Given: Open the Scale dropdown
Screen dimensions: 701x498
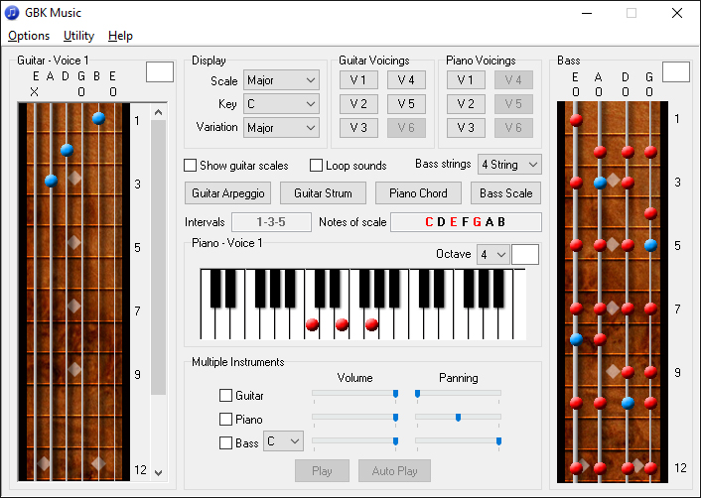Looking at the screenshot, I should click(281, 80).
